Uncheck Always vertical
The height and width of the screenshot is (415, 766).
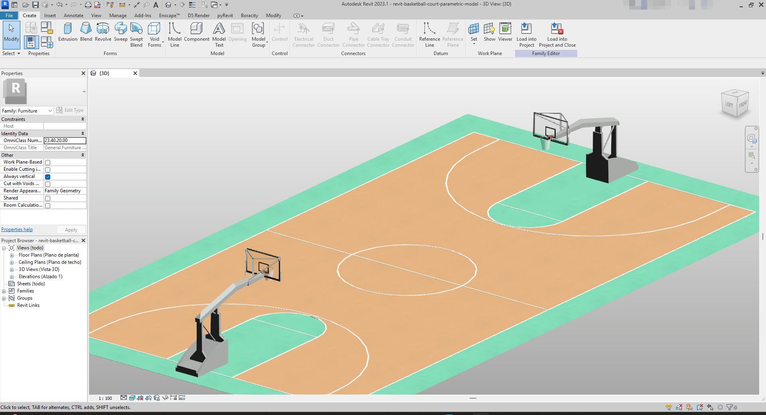[47, 177]
